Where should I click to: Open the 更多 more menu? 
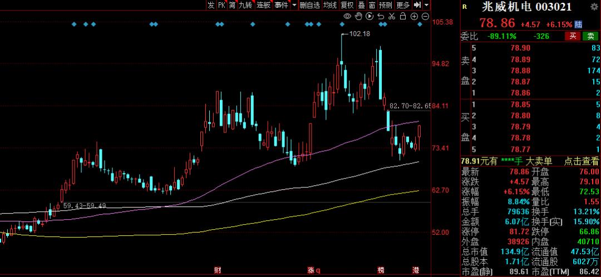403,5
